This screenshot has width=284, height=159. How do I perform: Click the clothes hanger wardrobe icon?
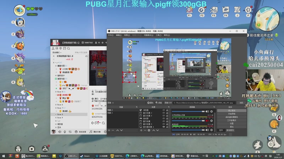[x=45, y=148]
